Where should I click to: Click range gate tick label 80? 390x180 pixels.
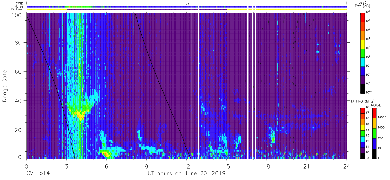tap(18, 42)
